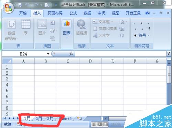Switch to the 3月 sheet tab
Viewport: 172px width, 128px height.
(50, 119)
